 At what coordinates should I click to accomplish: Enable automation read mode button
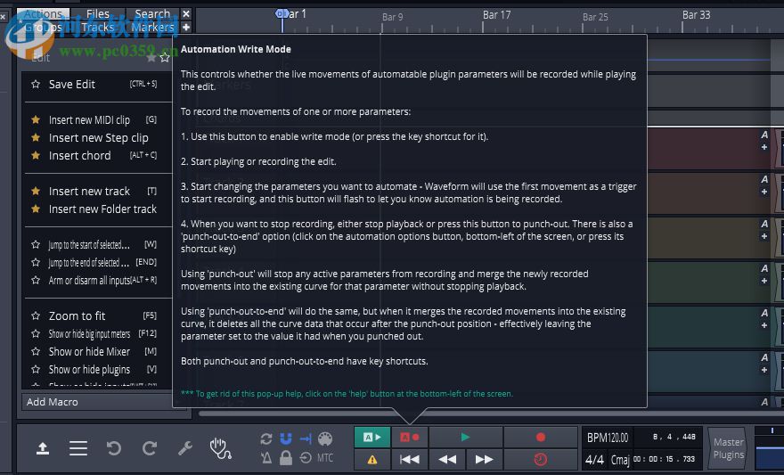click(372, 438)
